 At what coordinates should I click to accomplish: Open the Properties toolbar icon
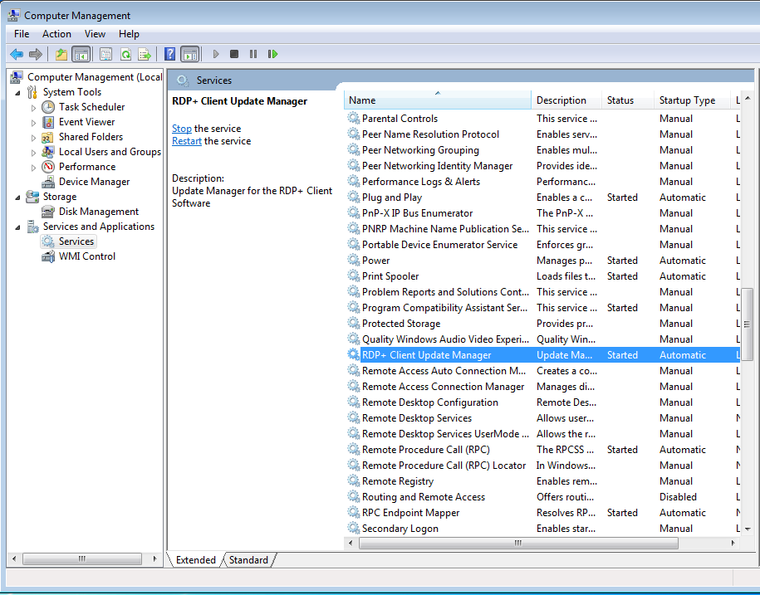coord(105,55)
